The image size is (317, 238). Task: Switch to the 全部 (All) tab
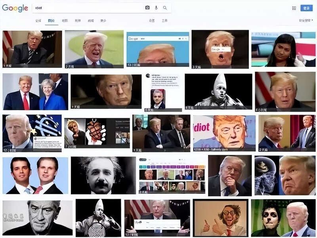coord(38,21)
